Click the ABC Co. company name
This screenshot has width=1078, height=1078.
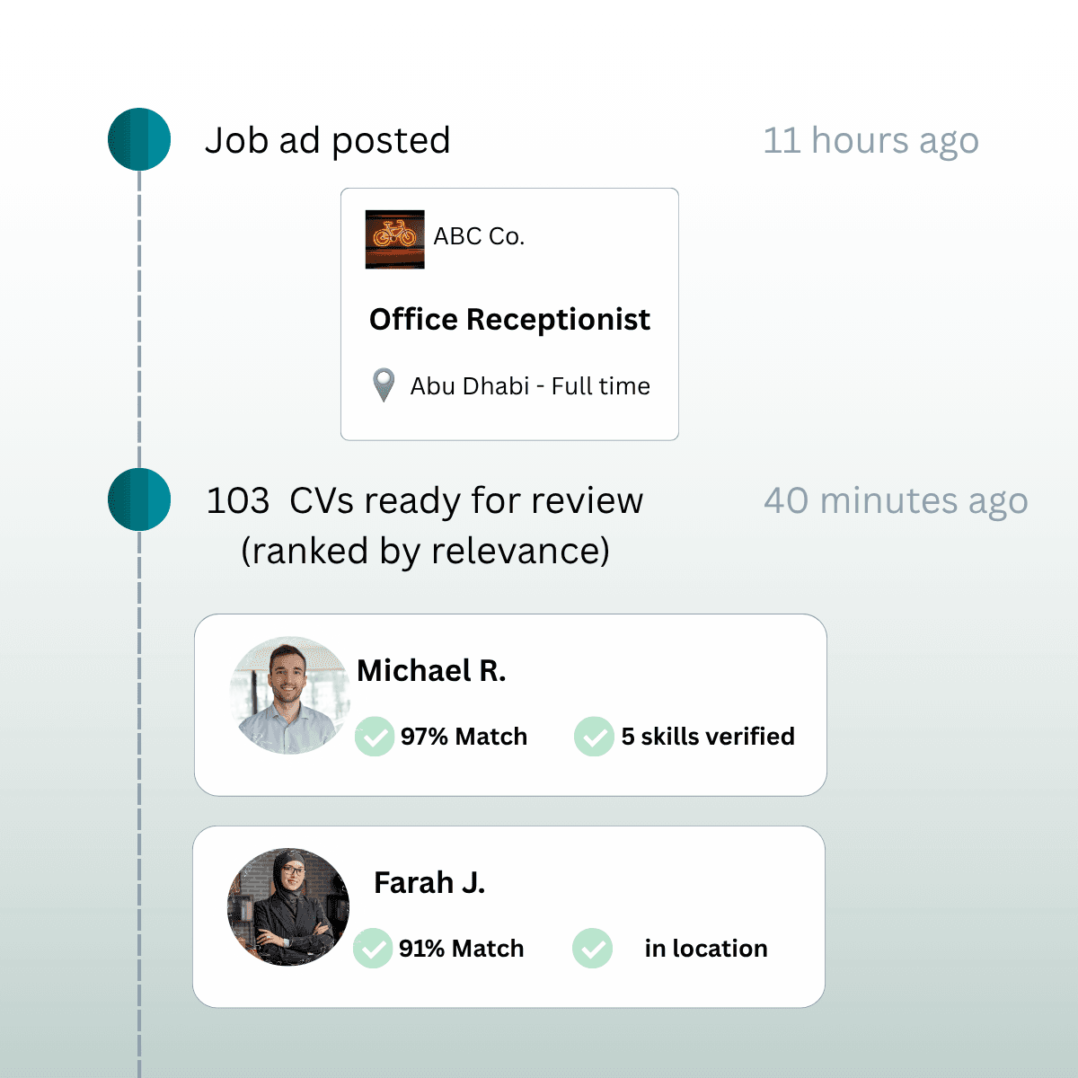tap(479, 236)
